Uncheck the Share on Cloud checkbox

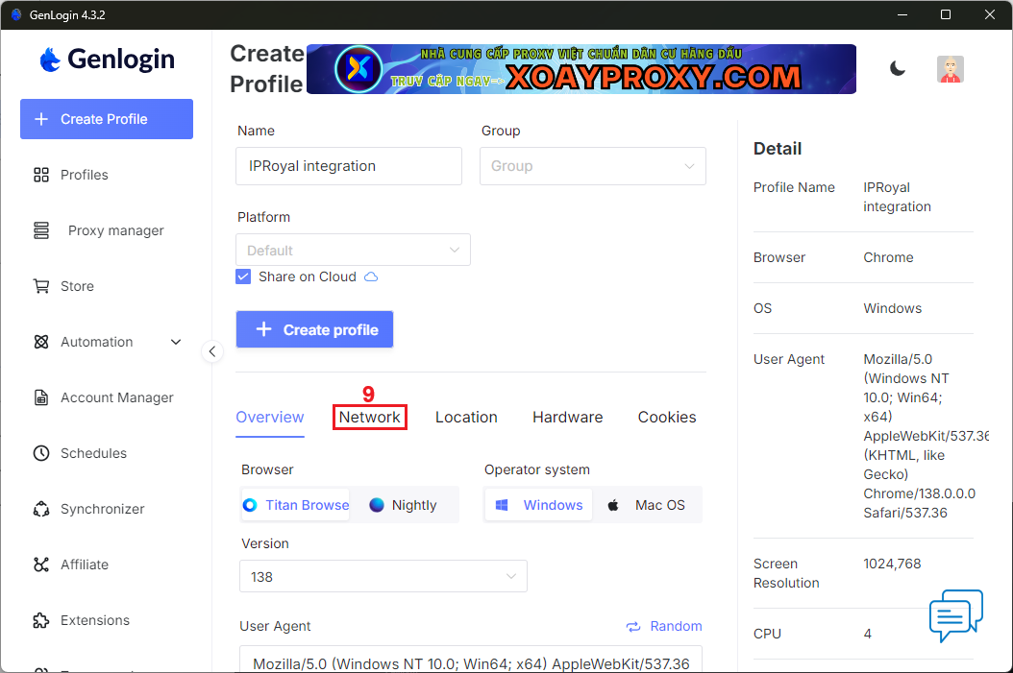coord(243,276)
